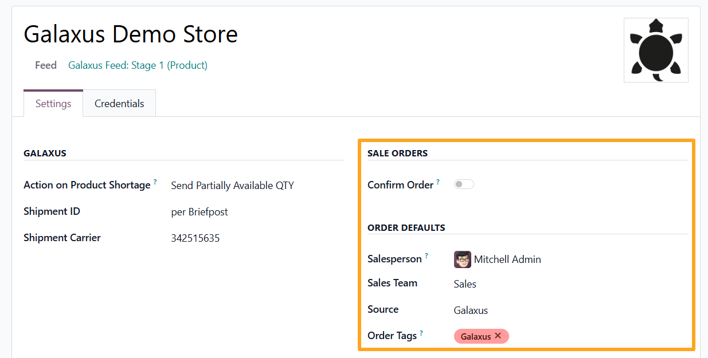Enable the Confirm Order toggle
Screen dimensions: 708x358
point(464,184)
